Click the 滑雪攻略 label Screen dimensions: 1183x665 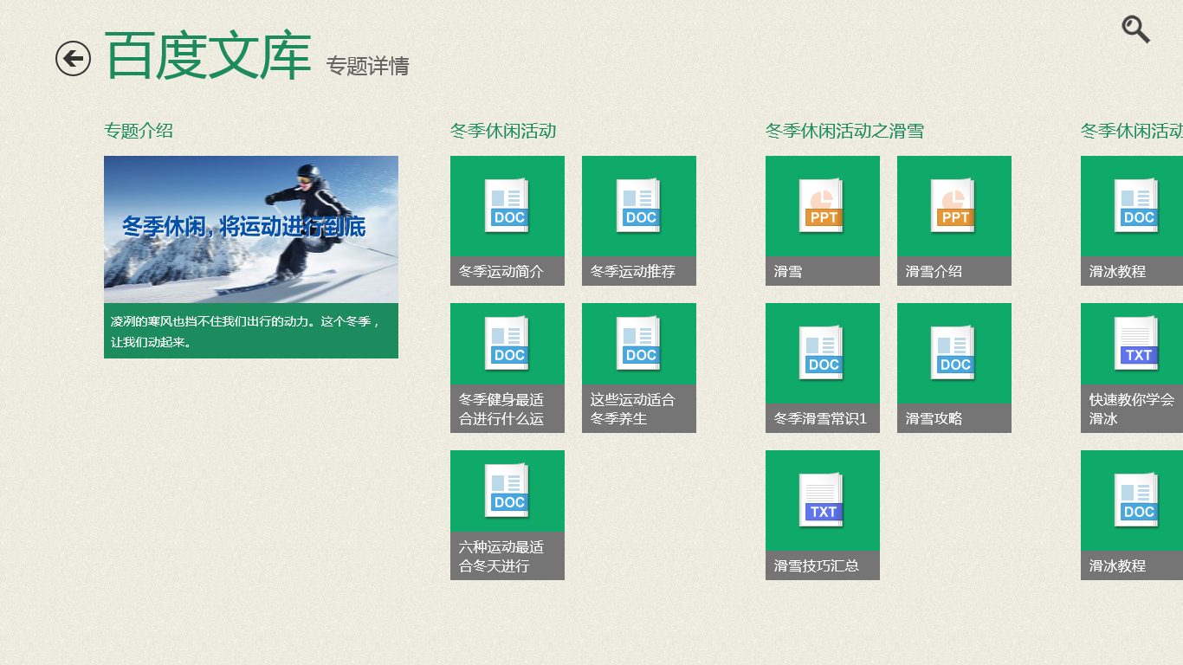point(934,418)
